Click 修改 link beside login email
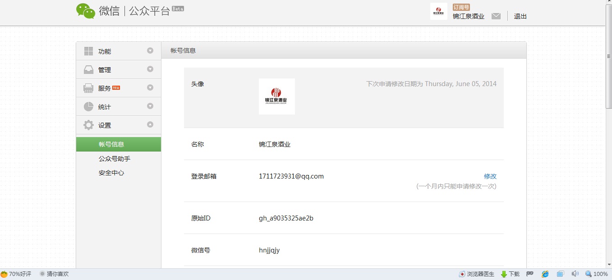 coord(490,176)
